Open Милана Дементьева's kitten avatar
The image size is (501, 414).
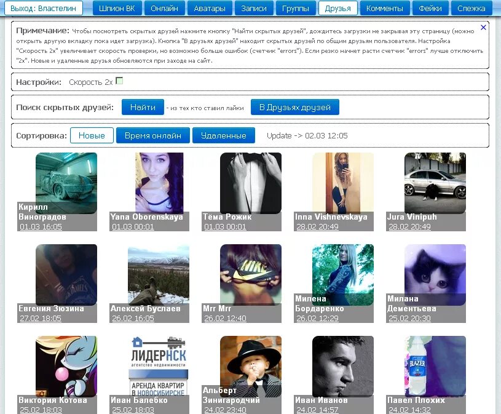[435, 274]
